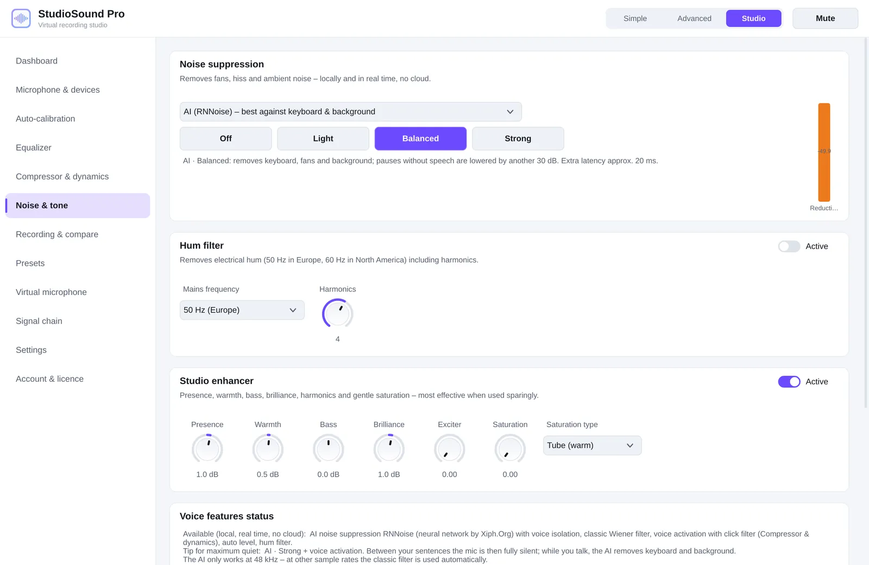Open Compressor & dynamics section
Image resolution: width=869 pixels, height=565 pixels.
pos(78,177)
